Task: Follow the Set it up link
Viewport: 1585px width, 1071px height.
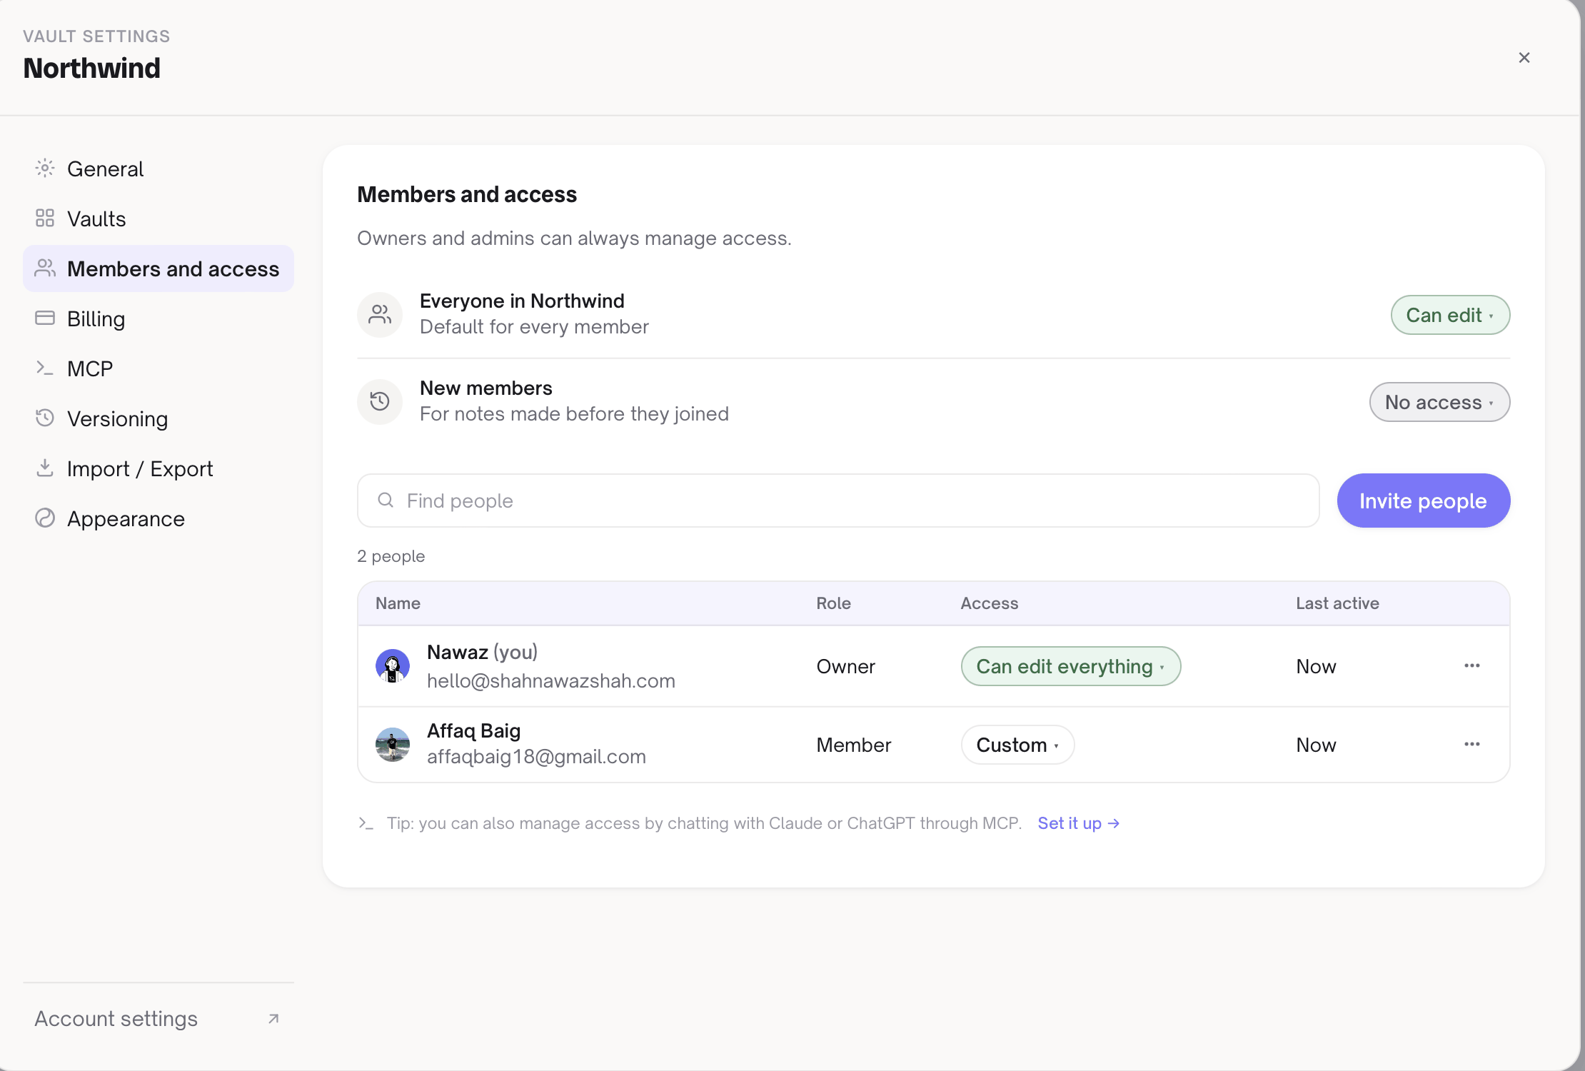Action: coord(1078,823)
